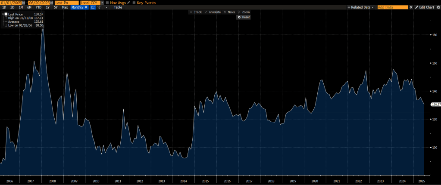The image size is (441, 185).
Task: Click into the Add Data field
Action: point(392,7)
